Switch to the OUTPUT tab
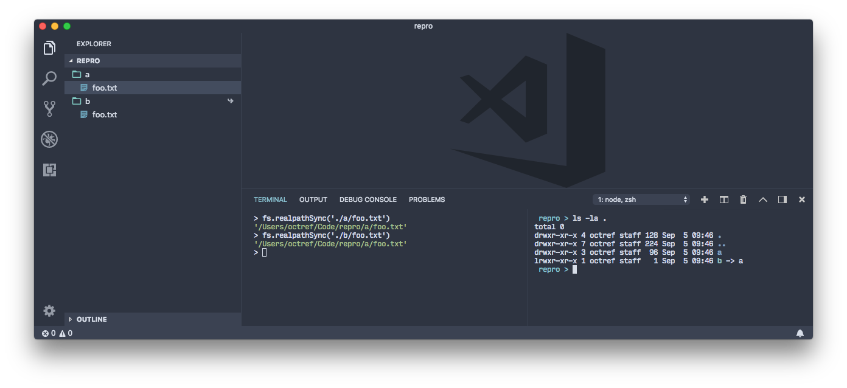 313,199
